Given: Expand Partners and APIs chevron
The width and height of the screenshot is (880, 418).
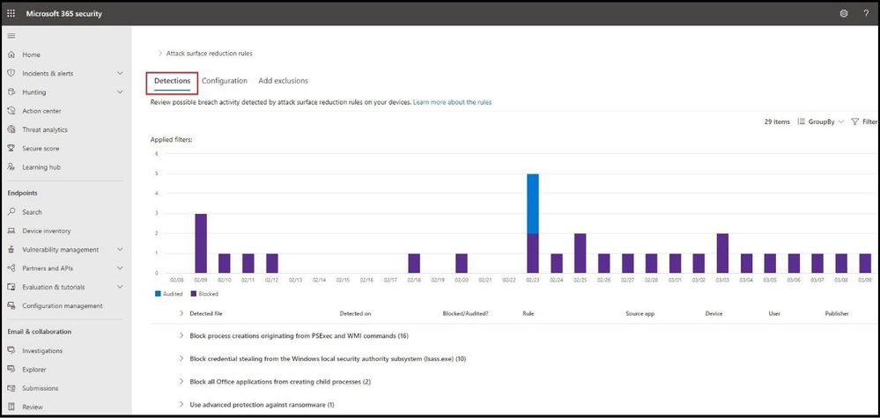Looking at the screenshot, I should coord(120,268).
